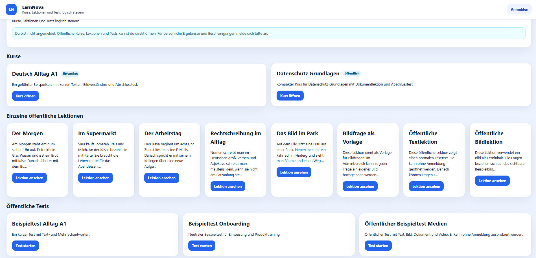536x258 pixels.
Task: View the lesson Öffentliche Bildlektion
Action: [x=492, y=181]
